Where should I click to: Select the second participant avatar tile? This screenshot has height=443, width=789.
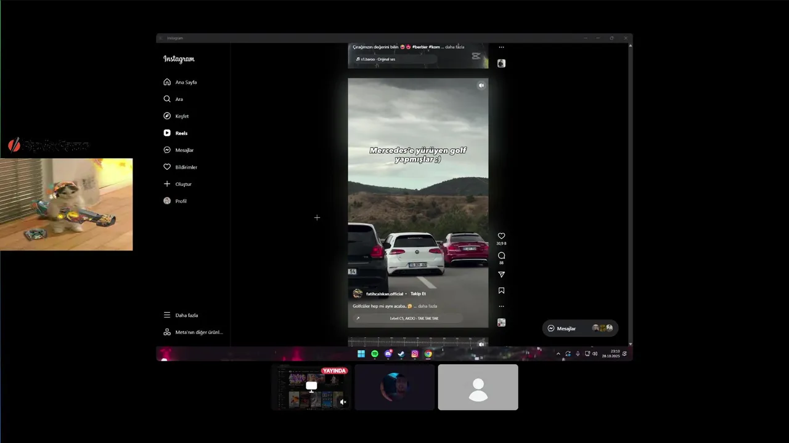394,387
